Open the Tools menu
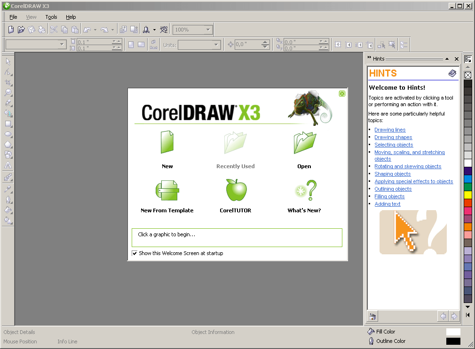This screenshot has width=475, height=349. pyautogui.click(x=51, y=17)
